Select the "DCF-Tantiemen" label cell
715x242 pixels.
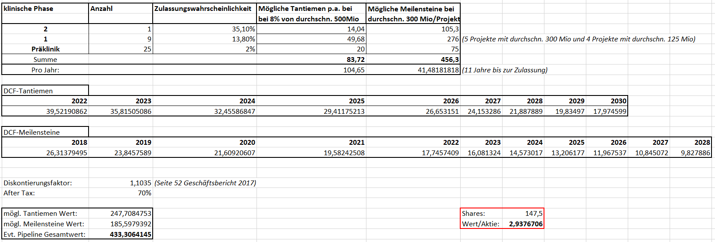coord(45,91)
